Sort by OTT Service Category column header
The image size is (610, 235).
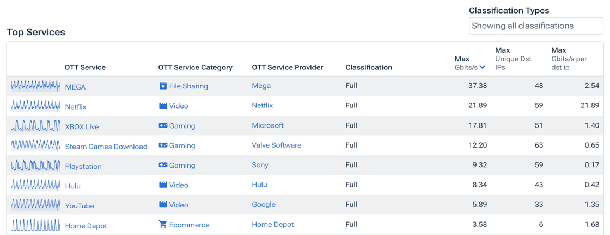[196, 67]
